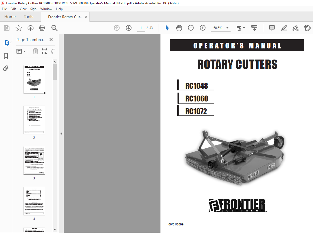313x233 pixels.
Task: Click the RC1072 model heading in list
Action: coord(196,111)
